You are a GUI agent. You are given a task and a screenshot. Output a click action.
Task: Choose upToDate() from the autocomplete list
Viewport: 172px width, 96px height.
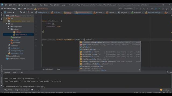pos(110,47)
